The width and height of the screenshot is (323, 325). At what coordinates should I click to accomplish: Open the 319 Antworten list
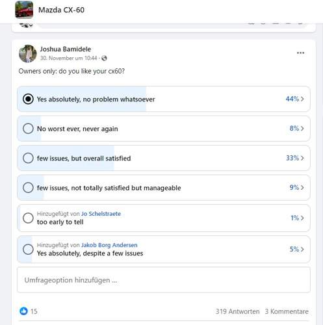[x=237, y=311]
